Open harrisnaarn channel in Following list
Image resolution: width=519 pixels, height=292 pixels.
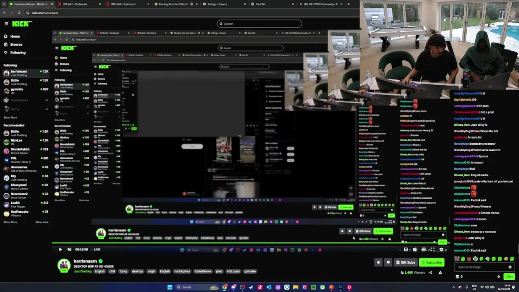25,73
